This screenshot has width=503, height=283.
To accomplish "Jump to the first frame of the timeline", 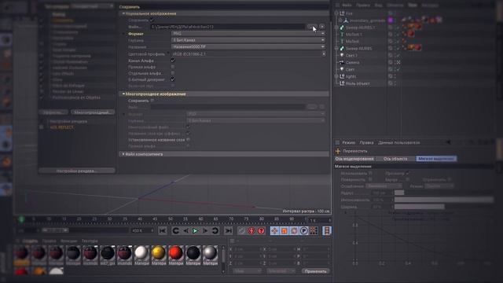I will tap(163, 230).
